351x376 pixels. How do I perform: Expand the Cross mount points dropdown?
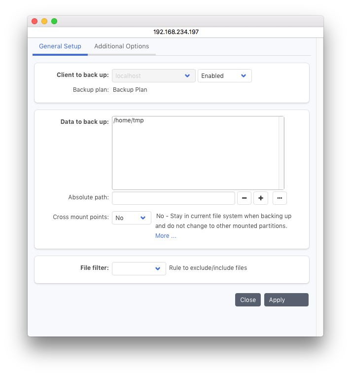131,218
